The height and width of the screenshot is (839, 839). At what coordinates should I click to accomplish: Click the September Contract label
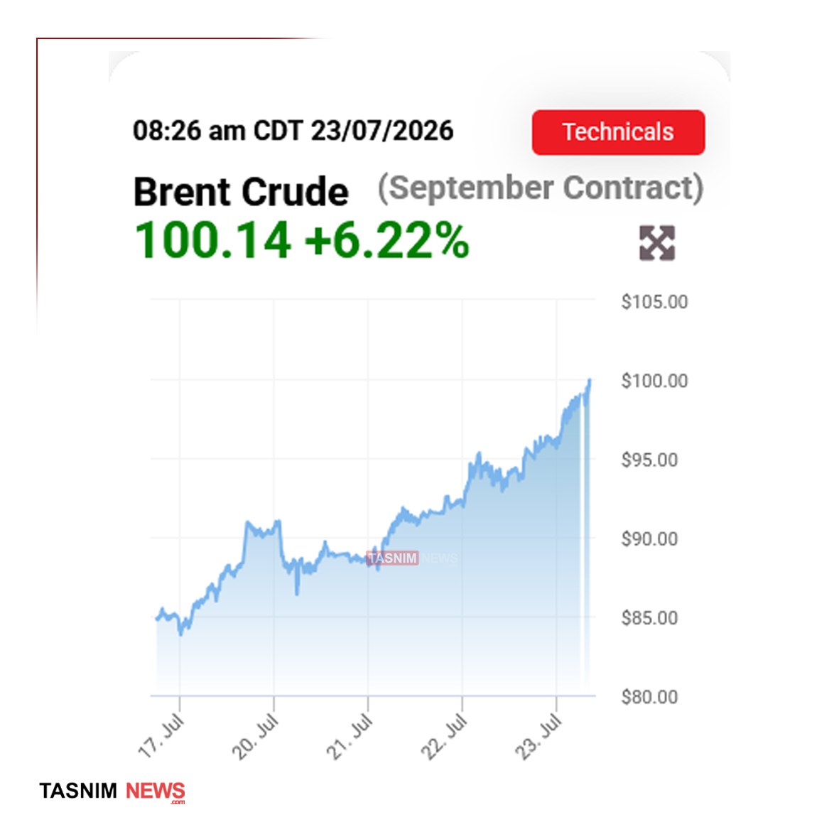point(541,188)
